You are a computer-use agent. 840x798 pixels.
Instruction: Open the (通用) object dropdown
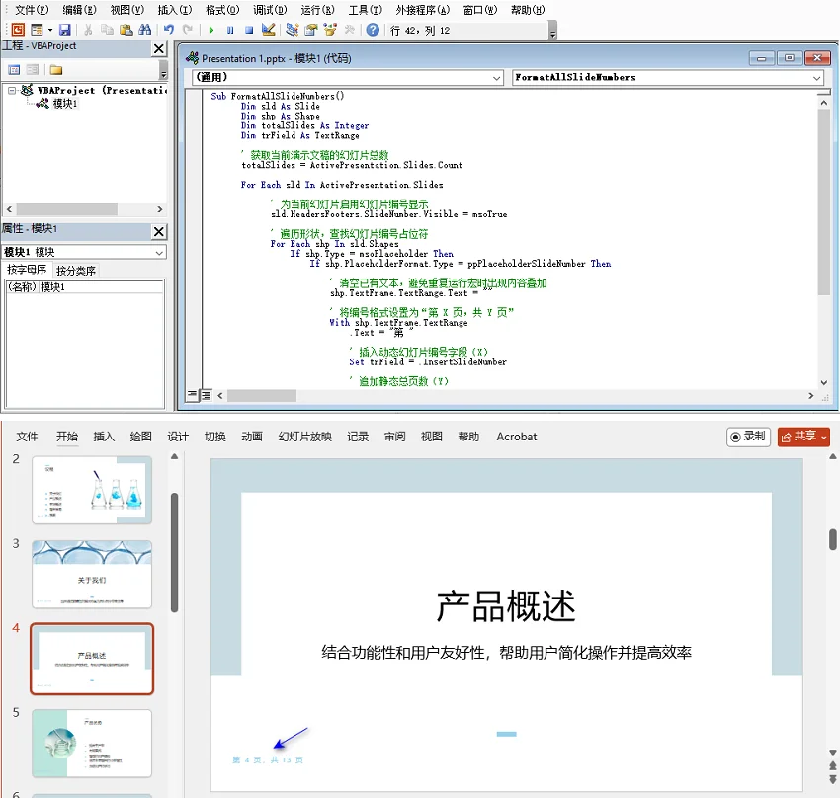click(497, 78)
